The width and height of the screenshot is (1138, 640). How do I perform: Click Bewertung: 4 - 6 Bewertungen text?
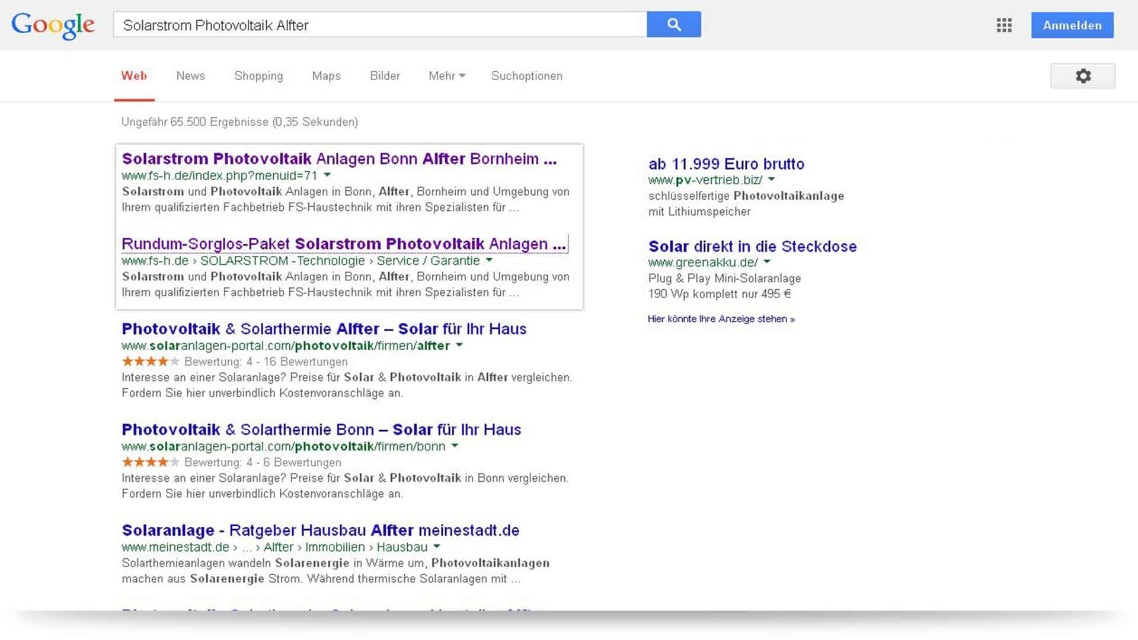coord(263,462)
